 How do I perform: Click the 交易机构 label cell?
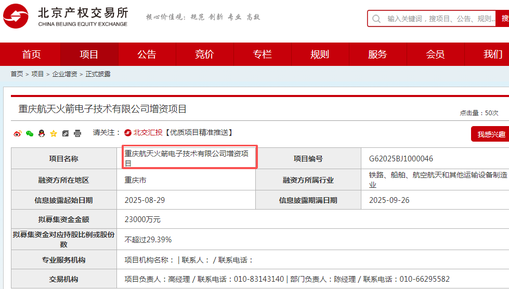pyautogui.click(x=64, y=279)
